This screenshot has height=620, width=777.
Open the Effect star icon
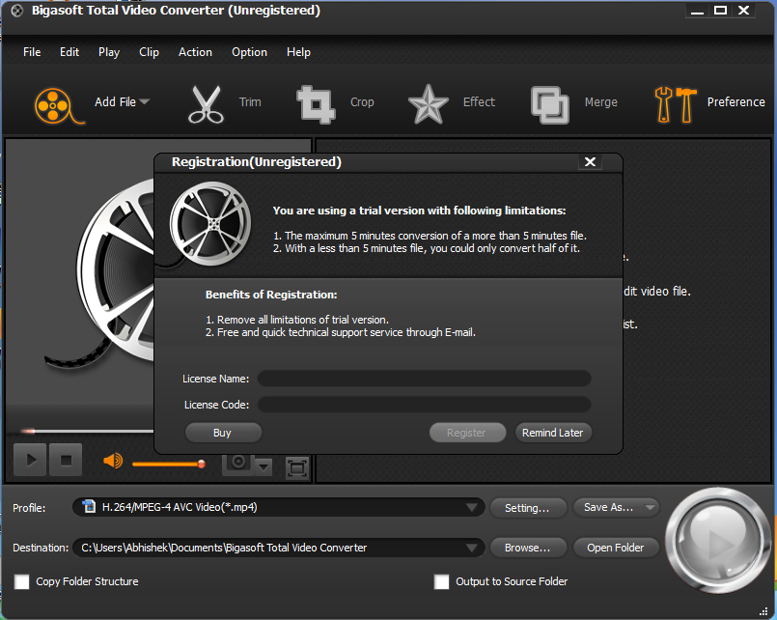point(429,104)
